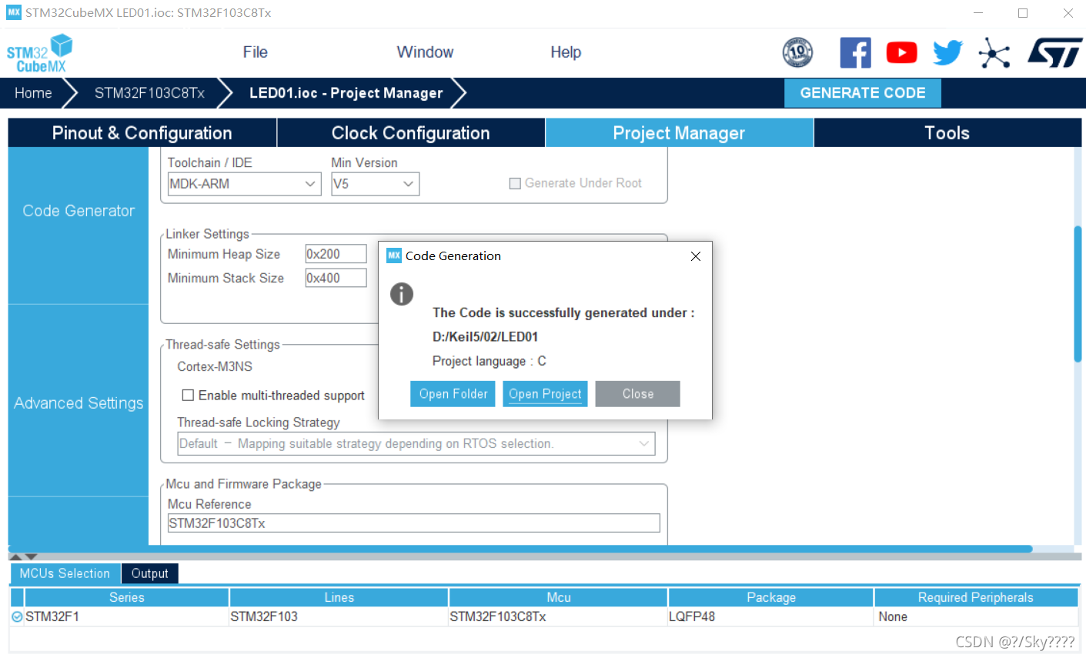Open the Toolchain / IDE dropdown showing MDK-ARM

coord(245,184)
